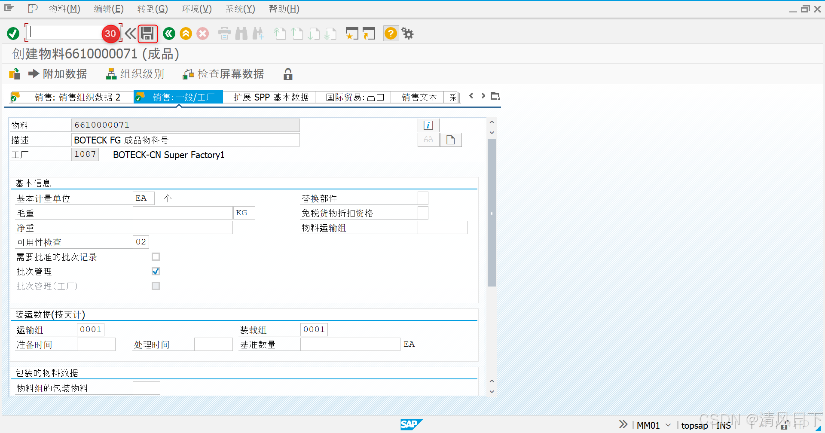Open the 系统(Y) menu
The width and height of the screenshot is (825, 433).
pyautogui.click(x=240, y=9)
